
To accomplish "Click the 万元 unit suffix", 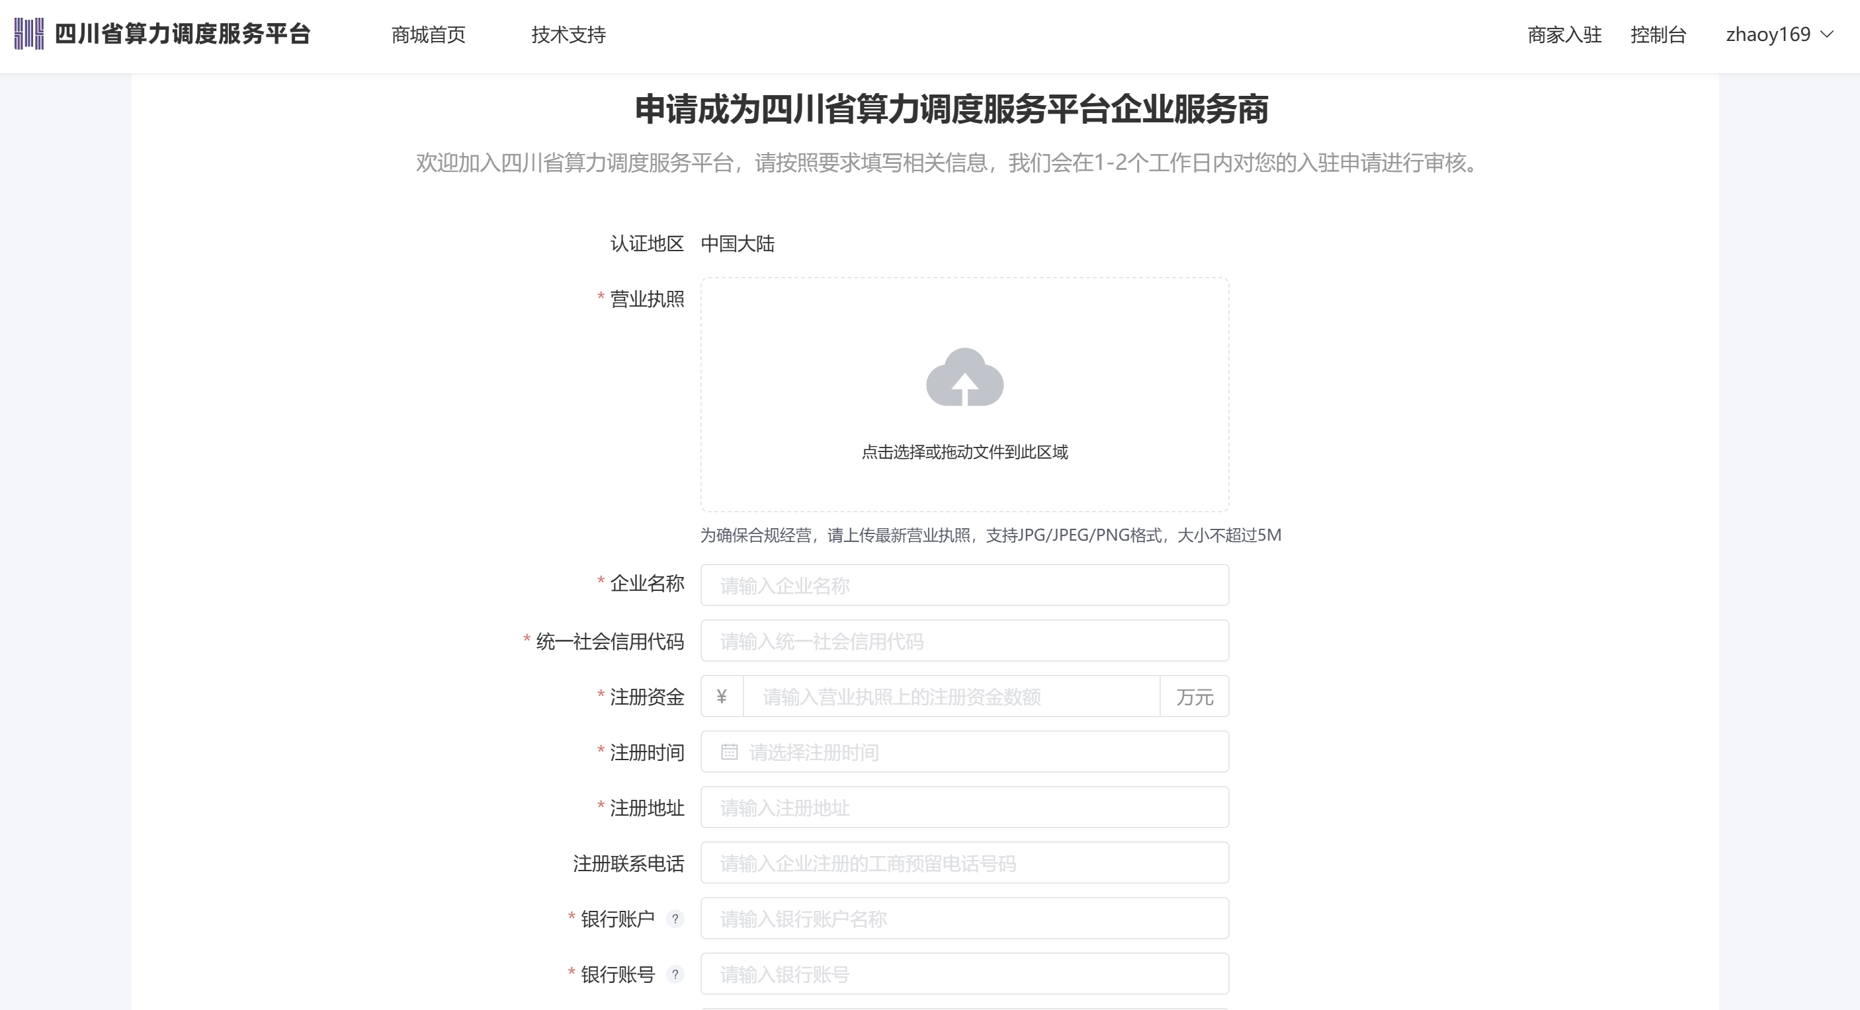I will coord(1195,696).
